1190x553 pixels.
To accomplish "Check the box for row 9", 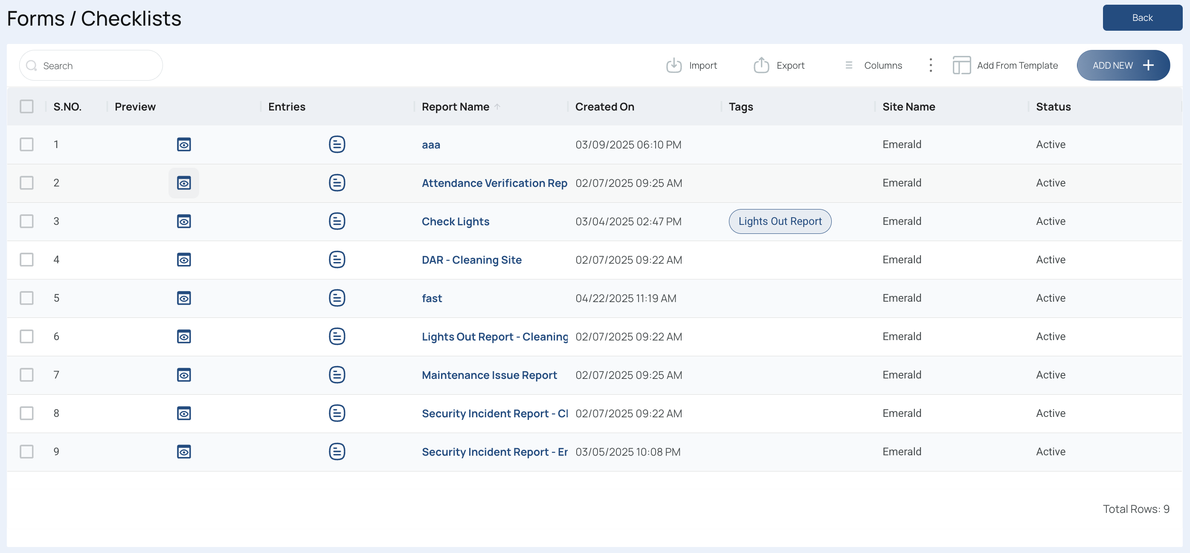I will coord(27,451).
